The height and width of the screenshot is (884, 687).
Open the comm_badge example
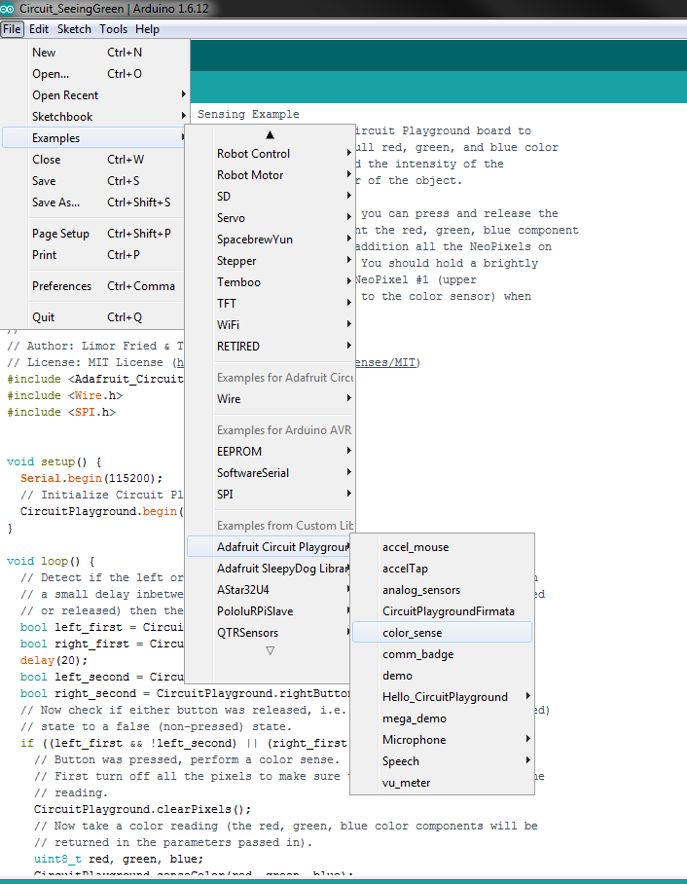click(x=442, y=654)
